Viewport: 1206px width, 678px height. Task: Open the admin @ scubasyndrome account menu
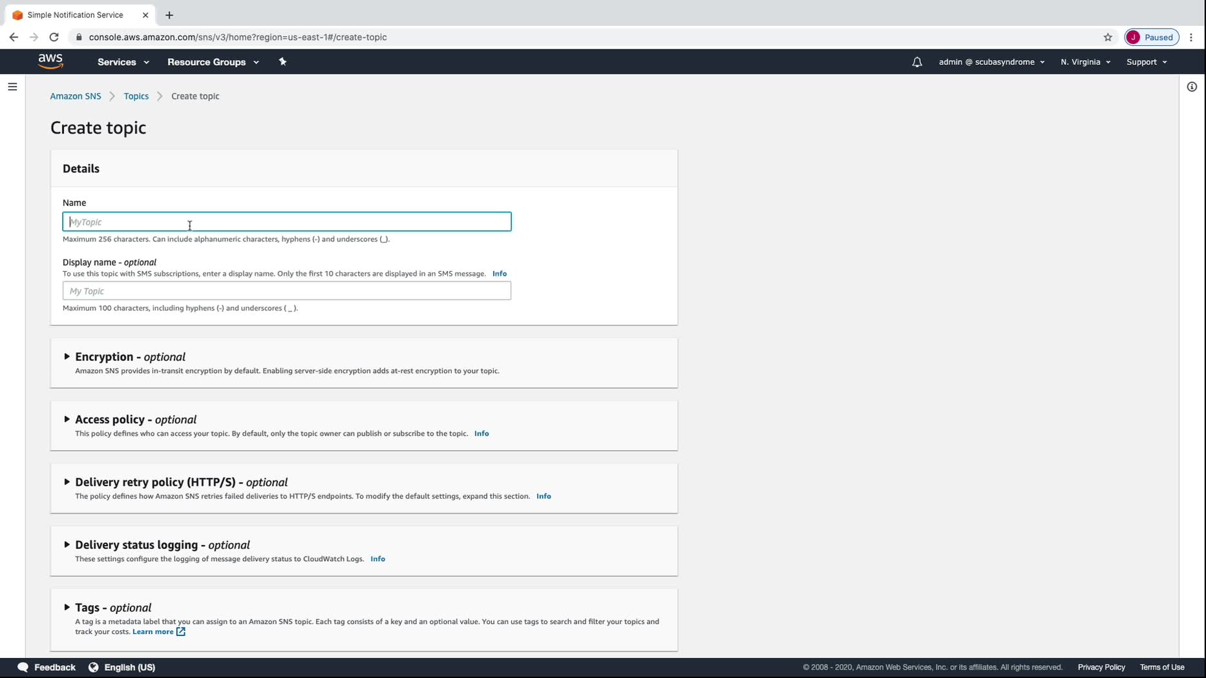[991, 62]
